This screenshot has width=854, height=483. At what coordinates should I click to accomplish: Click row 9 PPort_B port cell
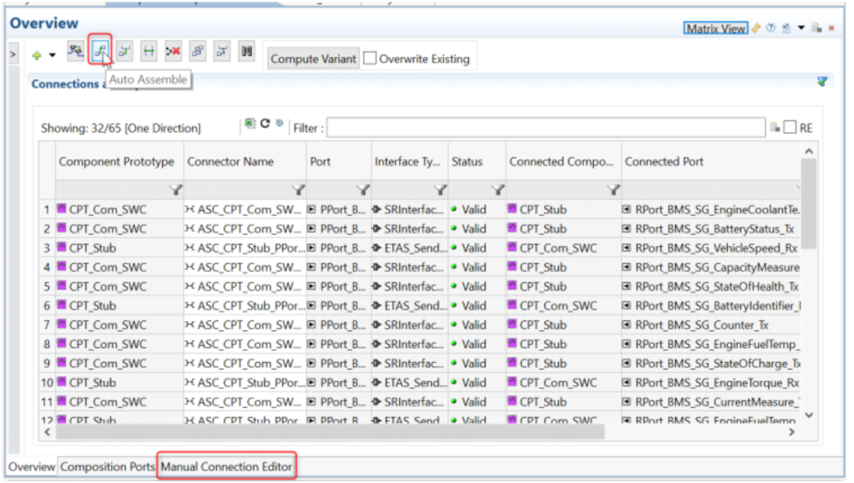(338, 363)
